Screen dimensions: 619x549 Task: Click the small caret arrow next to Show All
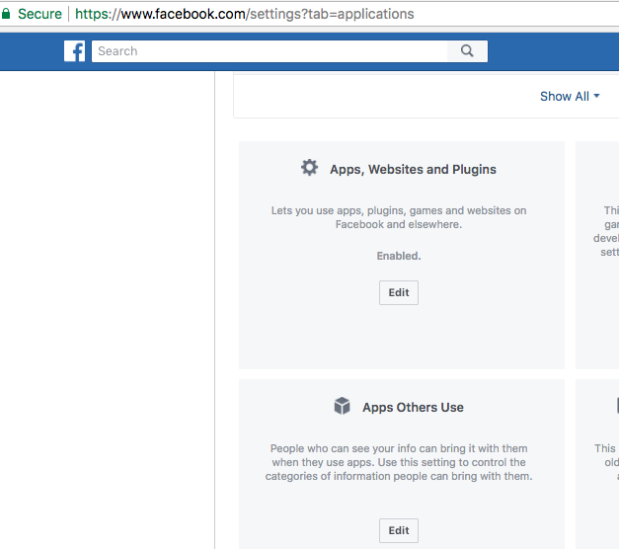click(x=596, y=96)
